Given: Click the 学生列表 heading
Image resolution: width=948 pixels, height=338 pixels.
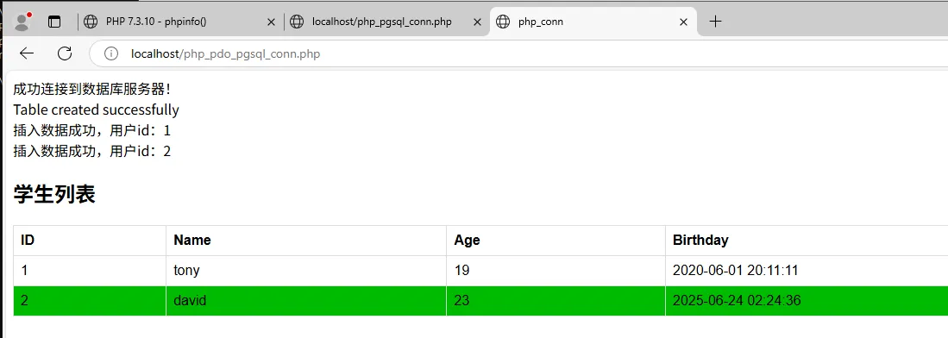Looking at the screenshot, I should (x=54, y=195).
